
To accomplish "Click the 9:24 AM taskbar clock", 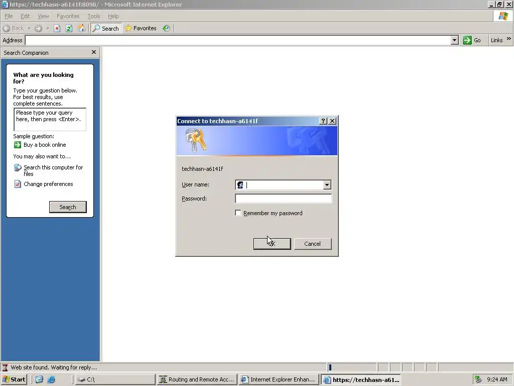I will click(497, 379).
